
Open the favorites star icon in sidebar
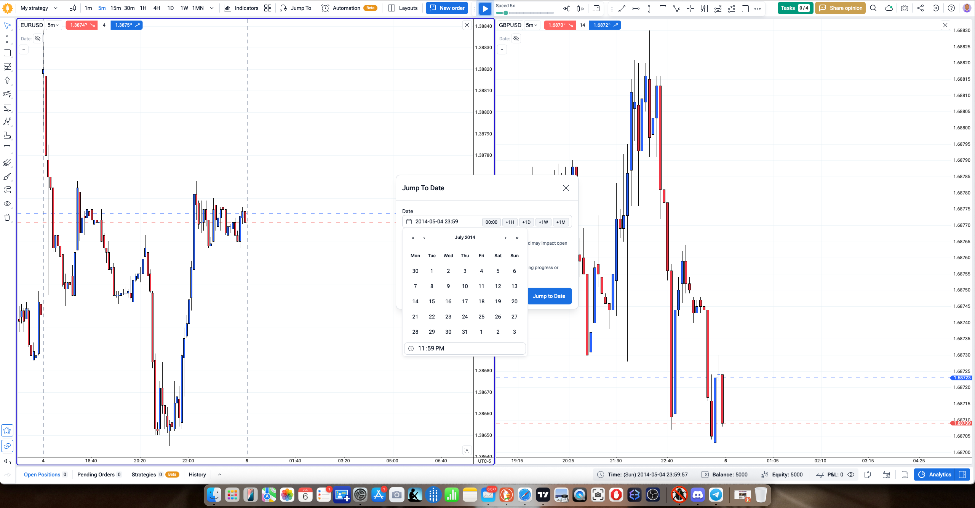pyautogui.click(x=7, y=430)
